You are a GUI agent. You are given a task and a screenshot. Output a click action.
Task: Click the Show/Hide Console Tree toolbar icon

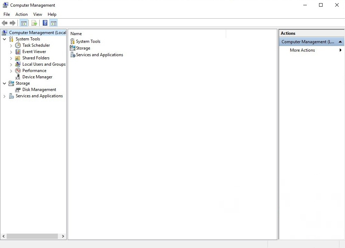tap(24, 23)
